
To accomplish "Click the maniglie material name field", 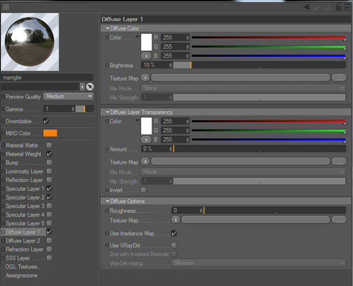I will (x=47, y=78).
